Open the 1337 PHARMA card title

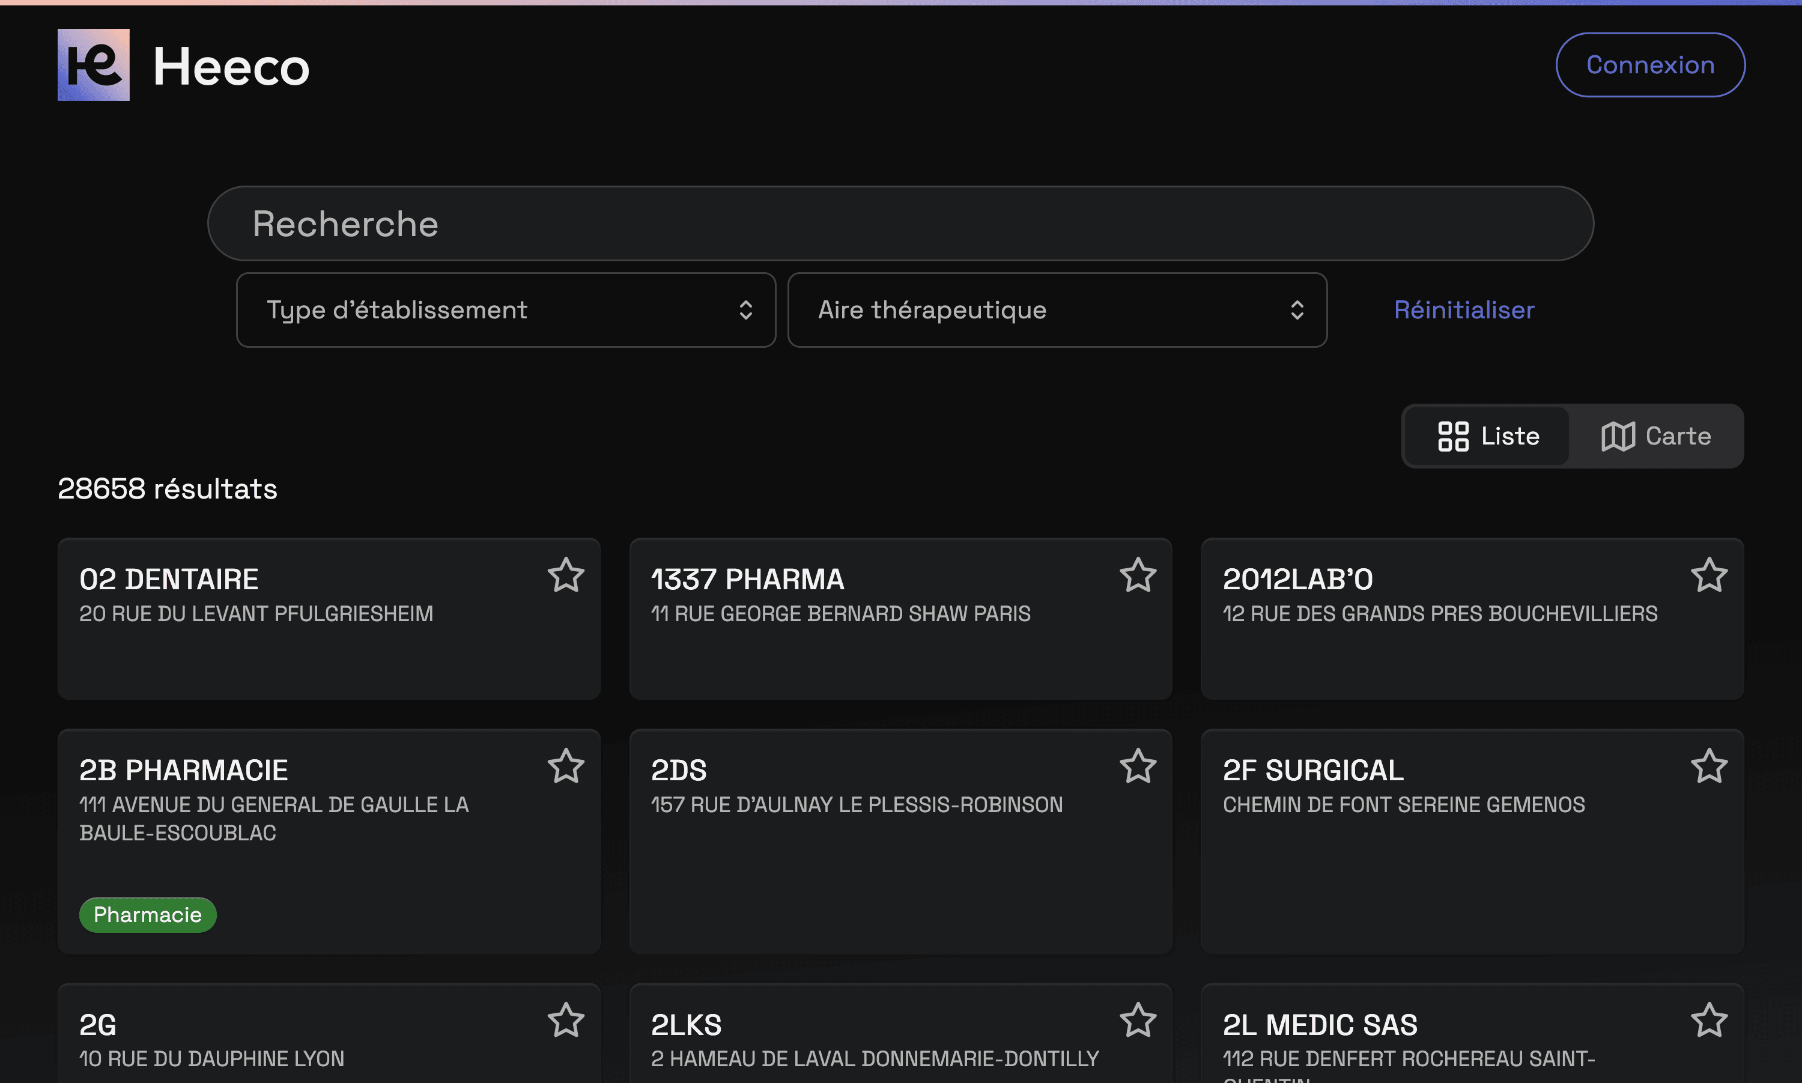[x=748, y=580]
